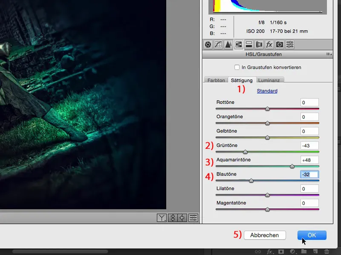The image size is (341, 255).
Task: Confirm changes with OK button
Action: tap(312, 235)
